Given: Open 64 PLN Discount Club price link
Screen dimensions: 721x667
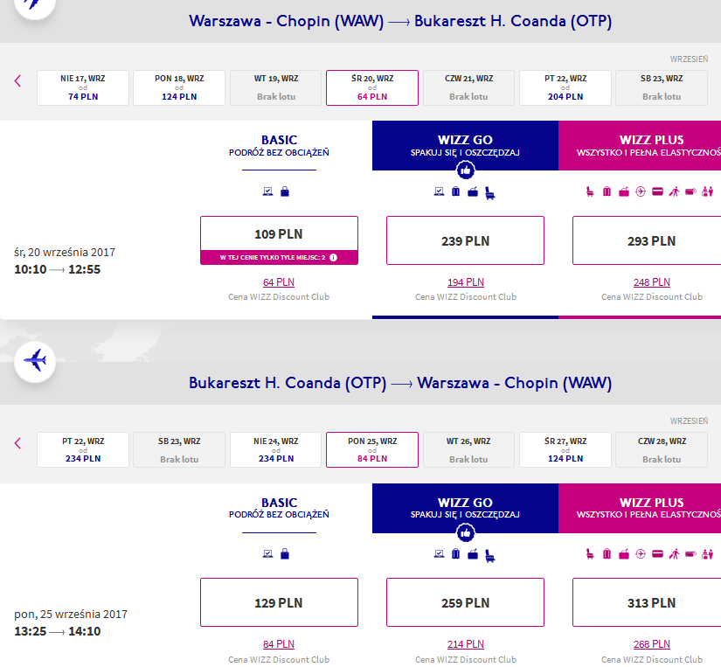Looking at the screenshot, I should click(279, 282).
